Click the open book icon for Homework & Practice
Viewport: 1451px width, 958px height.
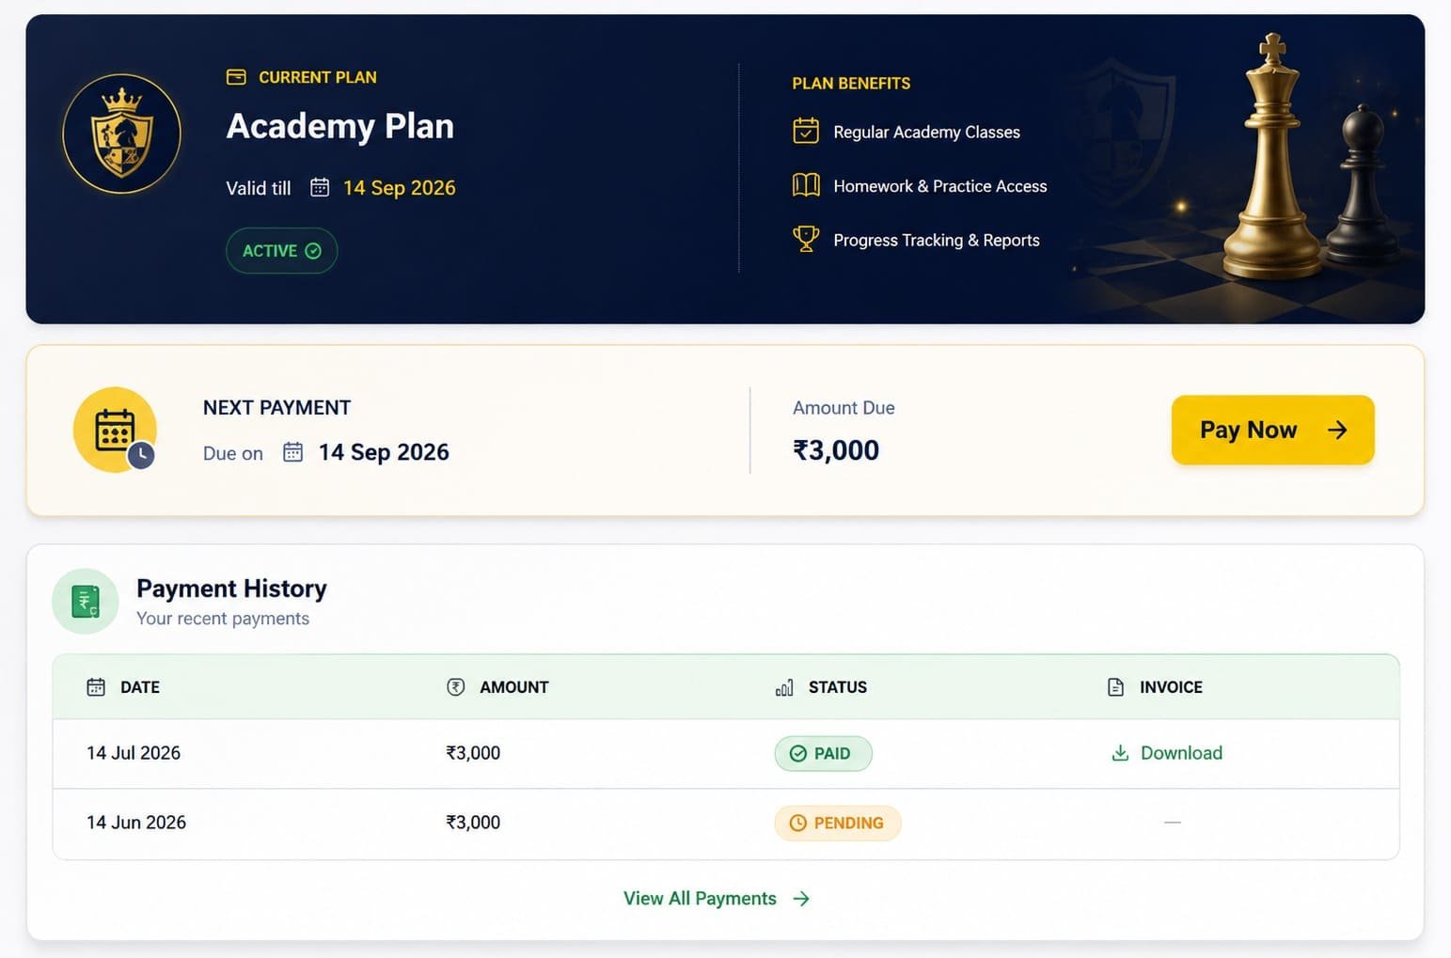pos(806,185)
